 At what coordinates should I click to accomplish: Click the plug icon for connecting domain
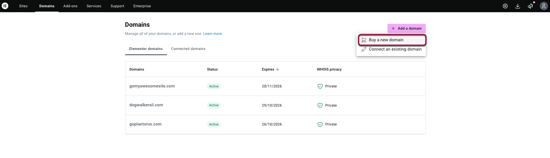click(x=364, y=49)
